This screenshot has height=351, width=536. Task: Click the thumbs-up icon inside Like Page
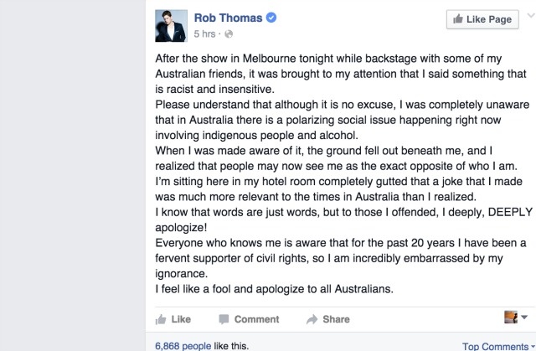(459, 19)
